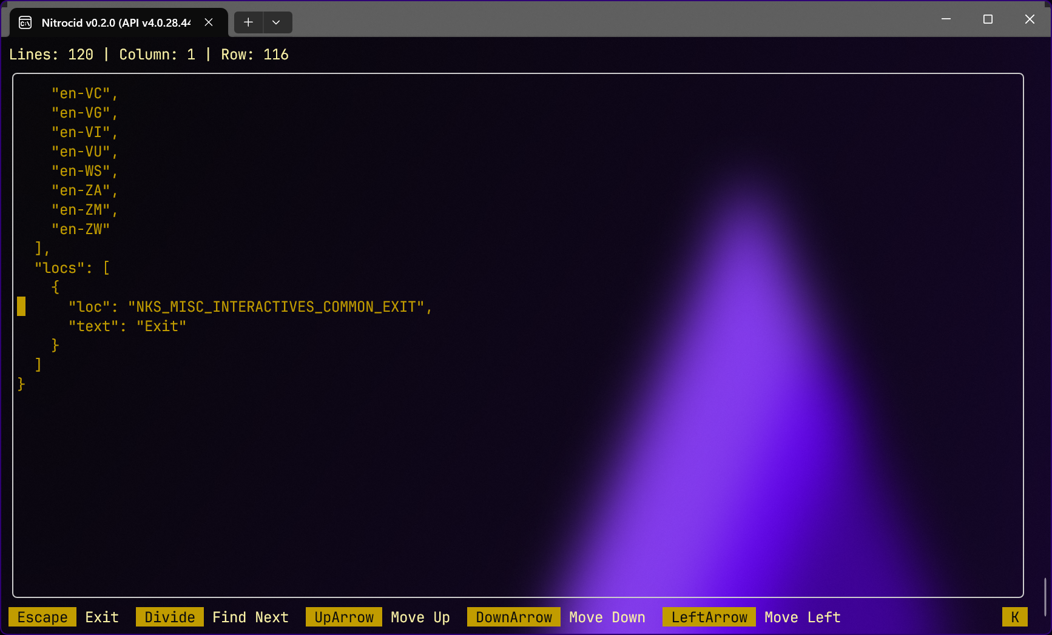
Task: Click the NKS_MISC_INTERACTIVES_COMMON_EXIT value
Action: tap(276, 307)
